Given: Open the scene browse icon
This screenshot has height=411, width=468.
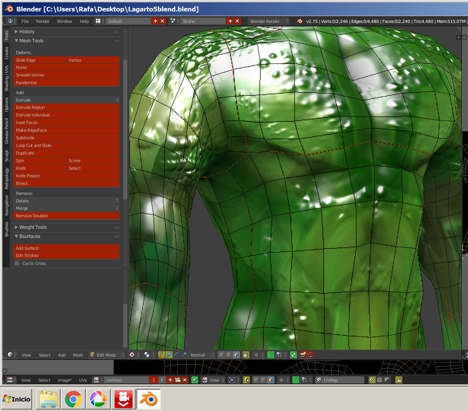Looking at the screenshot, I should pyautogui.click(x=175, y=21).
